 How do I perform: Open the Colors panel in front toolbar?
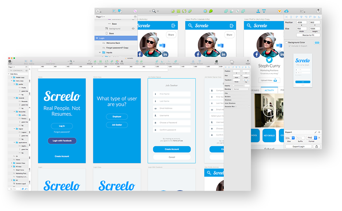tap(117, 62)
